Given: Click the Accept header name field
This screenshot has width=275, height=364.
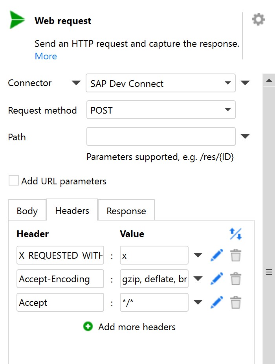Looking at the screenshot, I should click(60, 302).
